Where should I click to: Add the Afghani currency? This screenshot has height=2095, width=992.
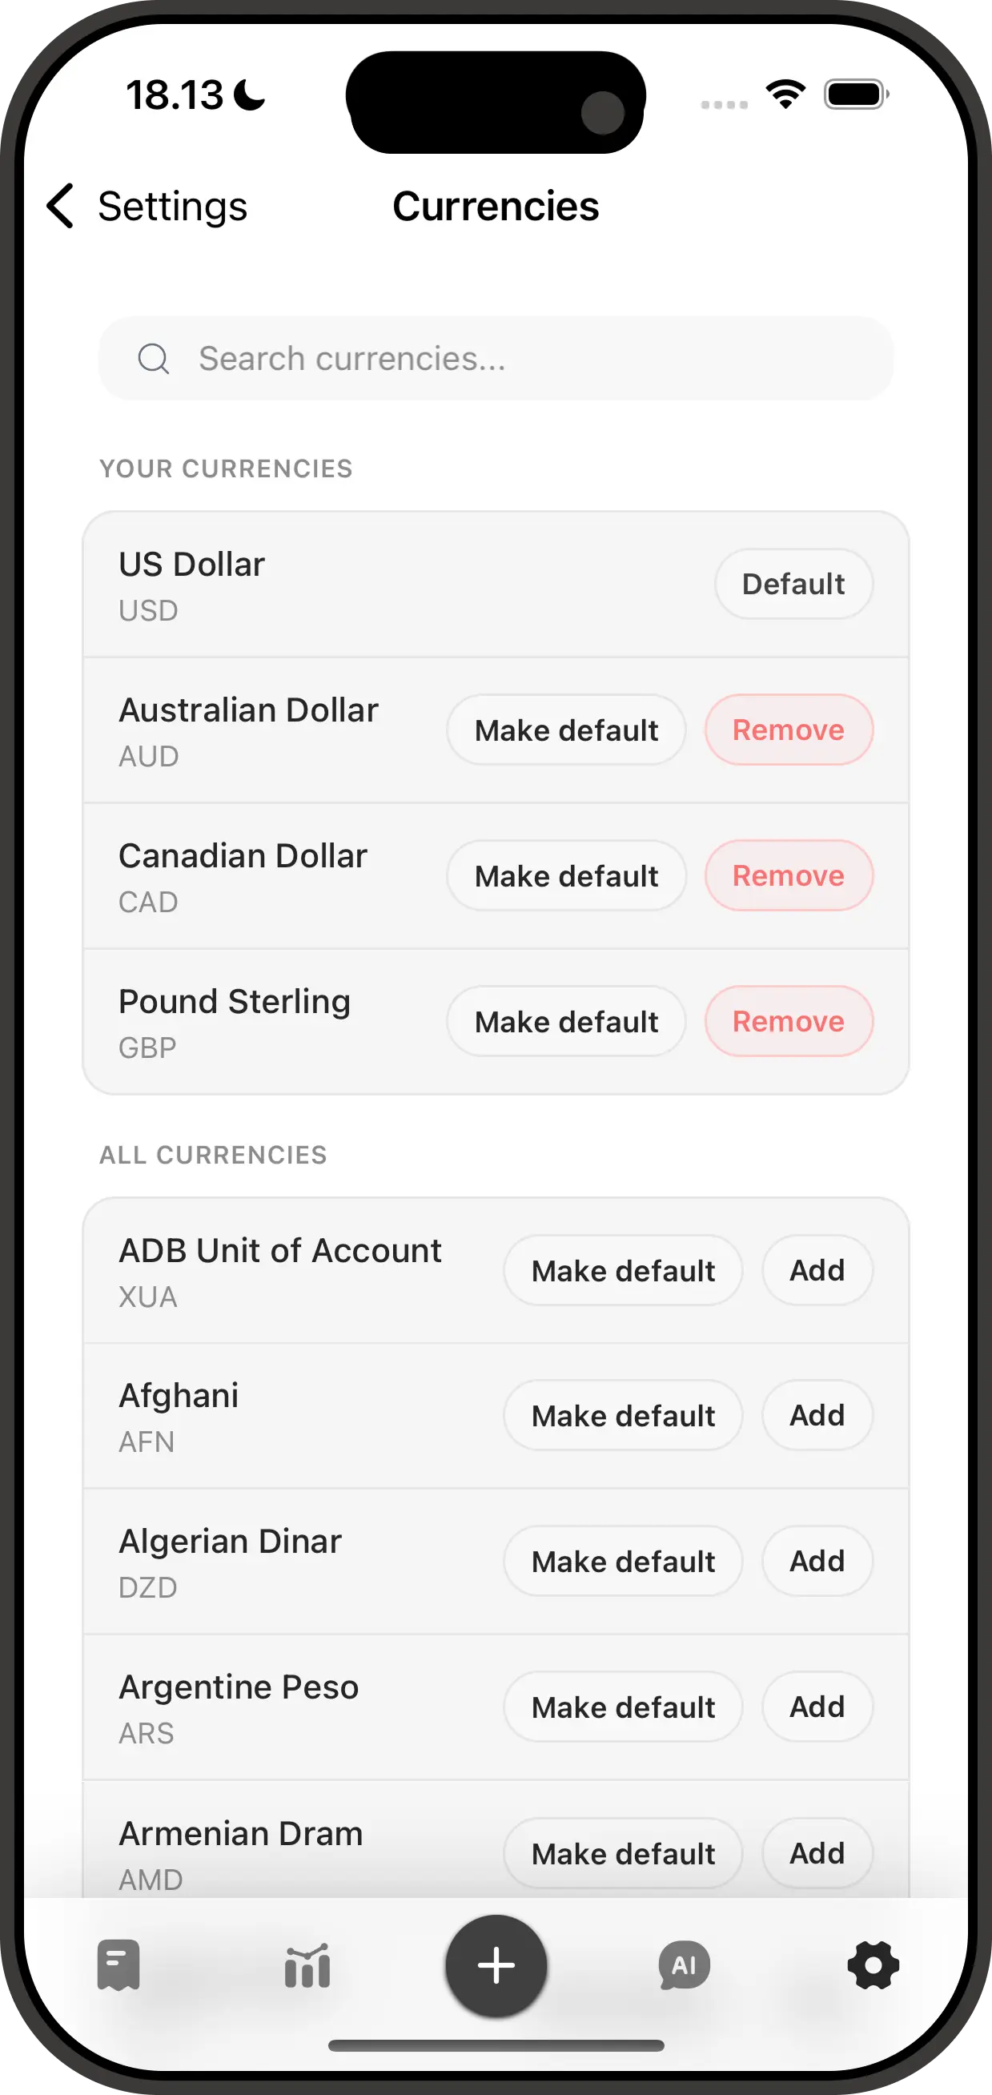click(x=817, y=1416)
